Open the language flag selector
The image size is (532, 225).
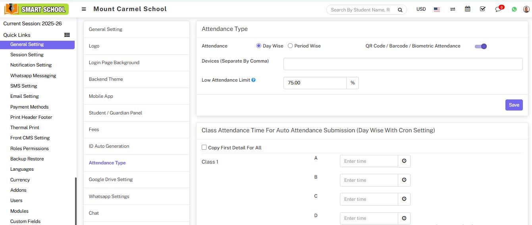(x=437, y=10)
